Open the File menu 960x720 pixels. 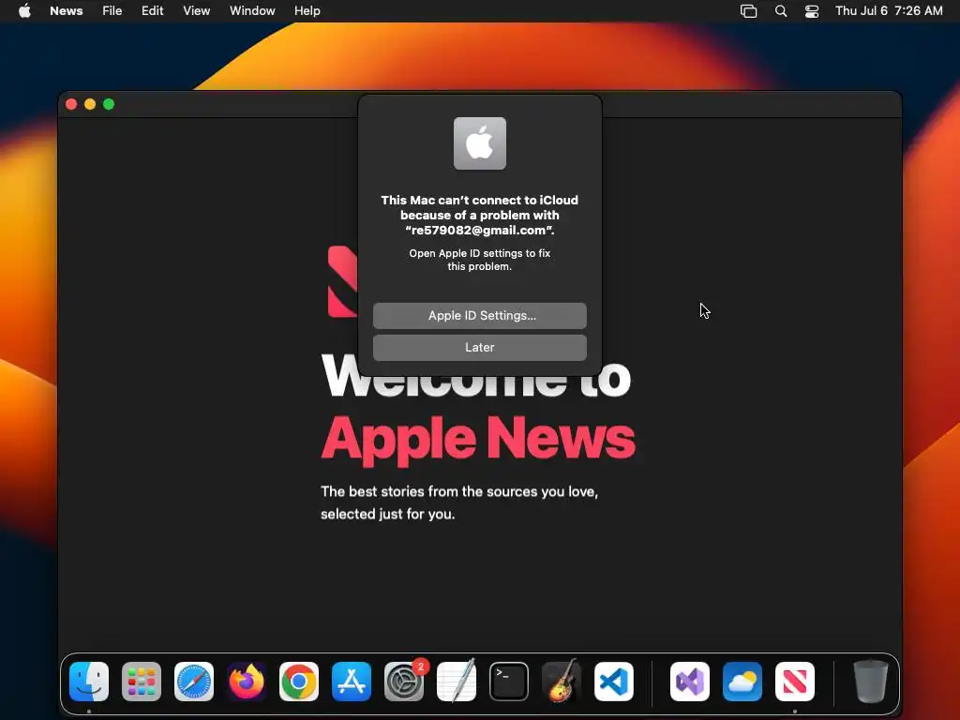click(x=112, y=11)
